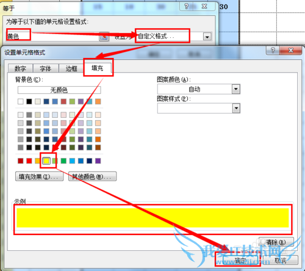305x271 pixels.
Task: Pick the yellow standard color swatch
Action: (x=46, y=161)
